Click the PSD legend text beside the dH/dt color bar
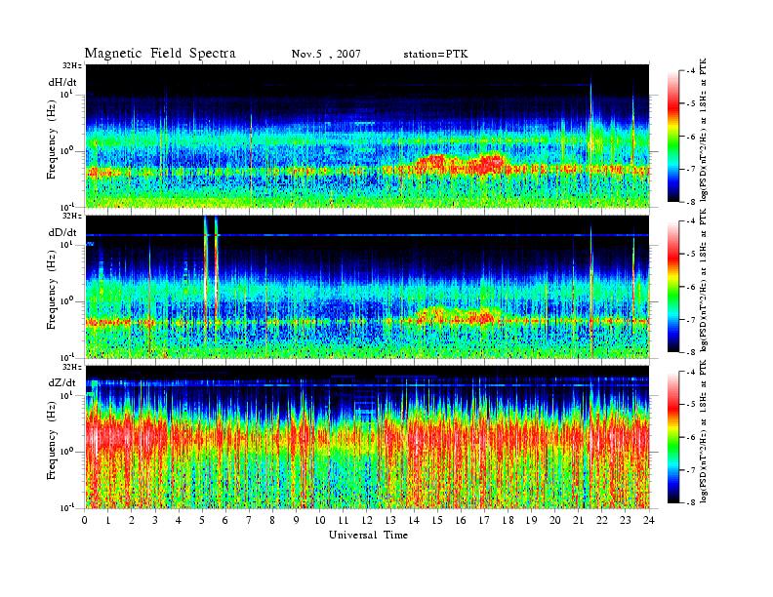This screenshot has width=773, height=597. (x=704, y=129)
